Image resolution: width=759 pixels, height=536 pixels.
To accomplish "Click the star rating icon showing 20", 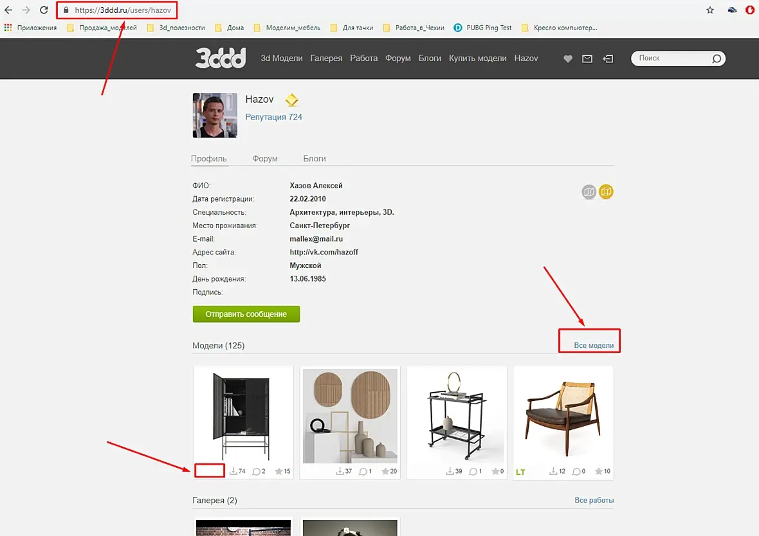I will click(x=385, y=471).
